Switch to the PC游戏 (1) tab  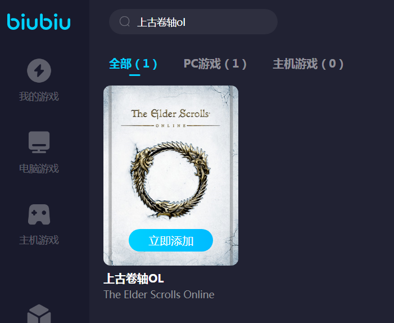(215, 64)
